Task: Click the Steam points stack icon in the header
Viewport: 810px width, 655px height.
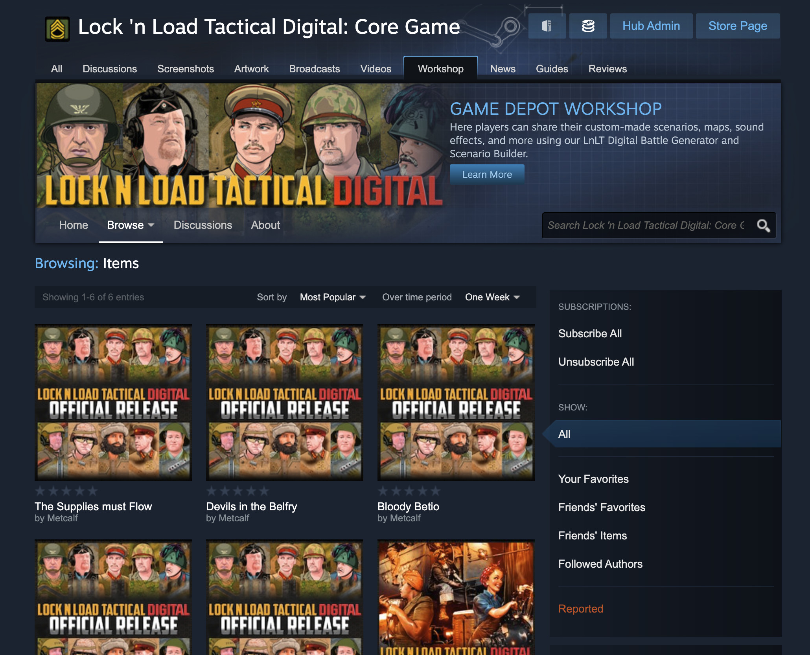Action: click(x=588, y=26)
